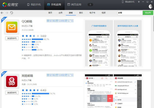Open the 网易邮箱 title
The width and height of the screenshot is (154, 108).
(x=27, y=76)
